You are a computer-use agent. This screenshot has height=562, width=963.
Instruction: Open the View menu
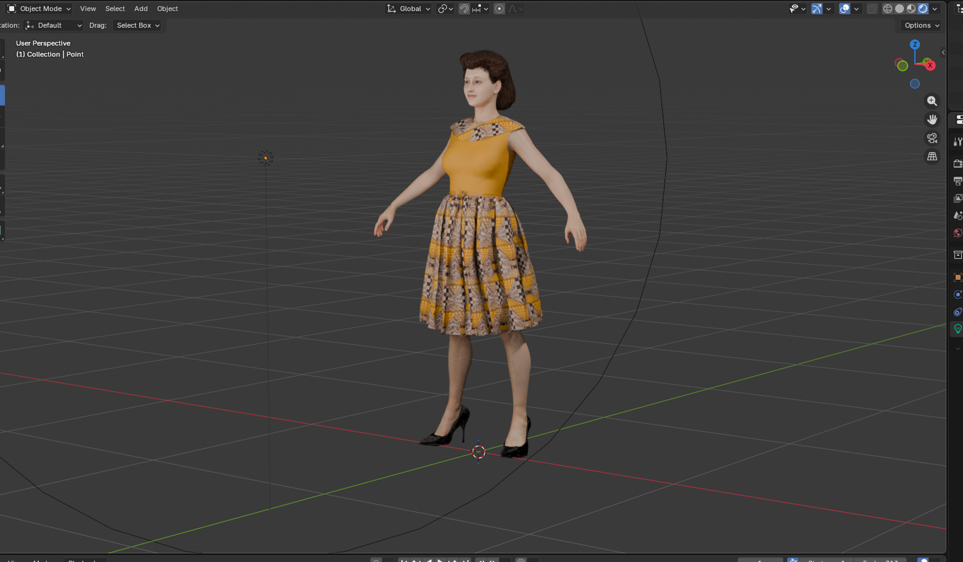(88, 8)
